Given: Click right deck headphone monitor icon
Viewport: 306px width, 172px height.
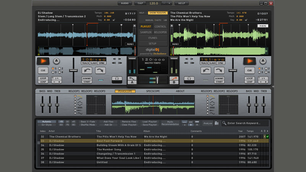Looking at the screenshot, I should [x=189, y=80].
